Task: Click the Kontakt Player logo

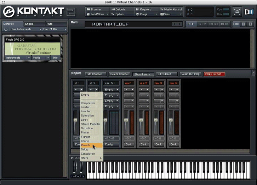Action: [39, 12]
